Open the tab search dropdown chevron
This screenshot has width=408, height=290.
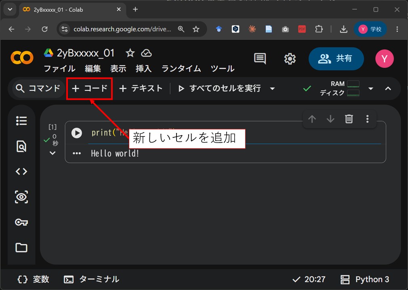[x=10, y=10]
